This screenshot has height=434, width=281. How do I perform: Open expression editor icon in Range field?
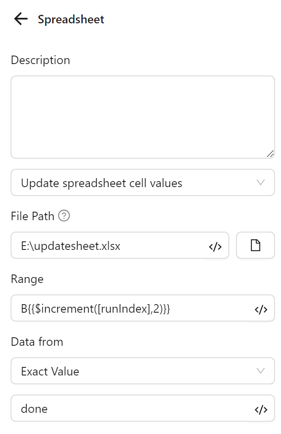pos(261,309)
